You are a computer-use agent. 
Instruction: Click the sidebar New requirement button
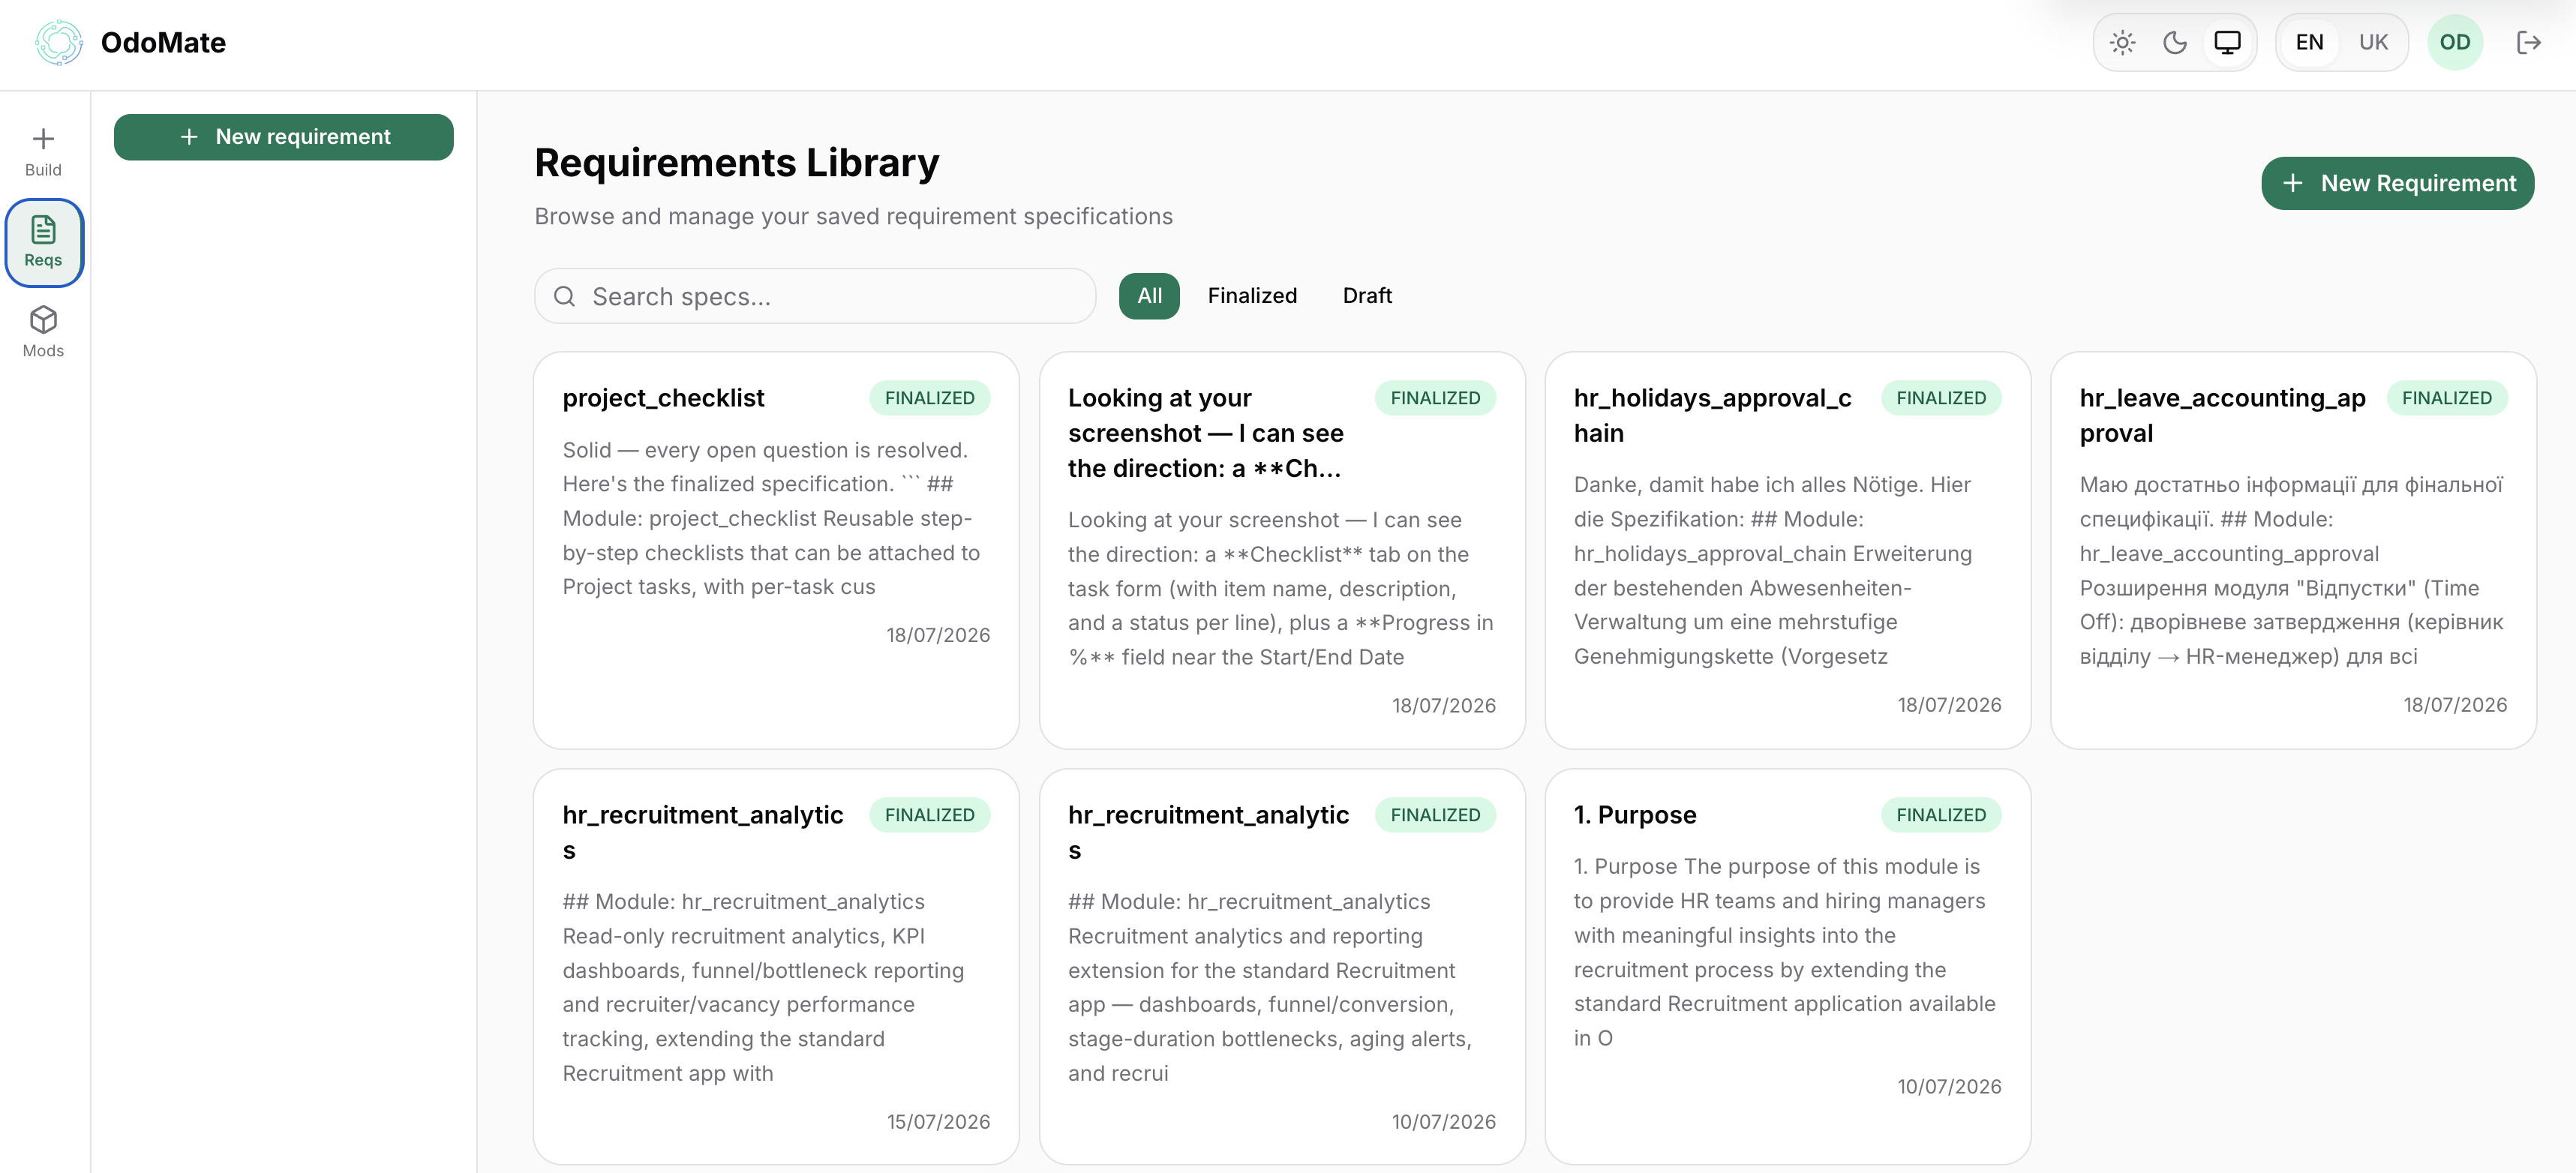[284, 137]
